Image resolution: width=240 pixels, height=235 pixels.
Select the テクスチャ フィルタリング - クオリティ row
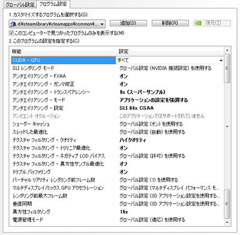117,140
